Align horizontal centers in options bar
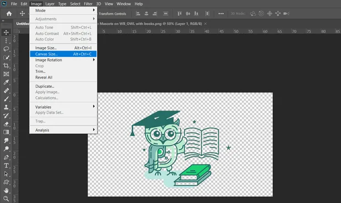The image size is (341, 203). tap(146, 14)
